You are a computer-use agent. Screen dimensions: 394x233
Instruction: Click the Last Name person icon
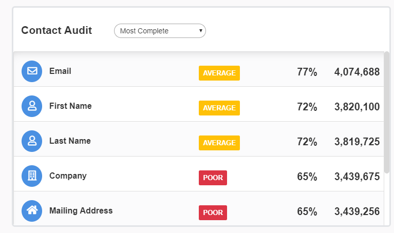32,141
